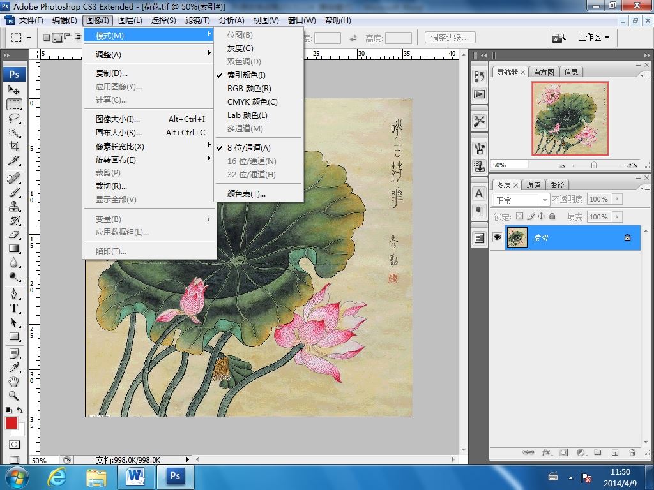
Task: Click the red foreground color swatch
Action: 11,423
